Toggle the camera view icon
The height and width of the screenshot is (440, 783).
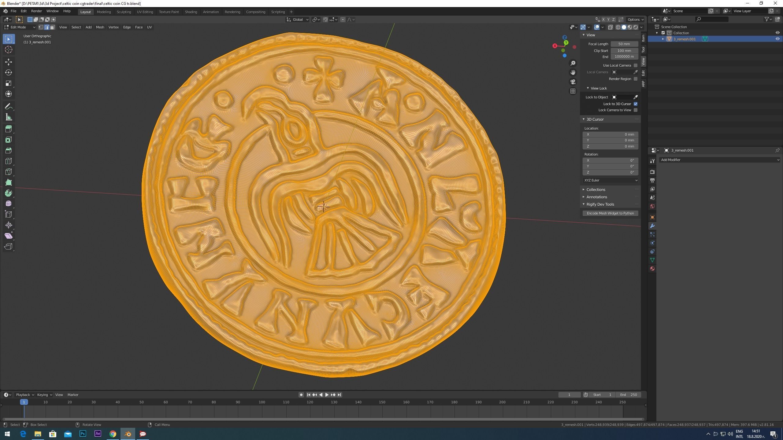[573, 82]
